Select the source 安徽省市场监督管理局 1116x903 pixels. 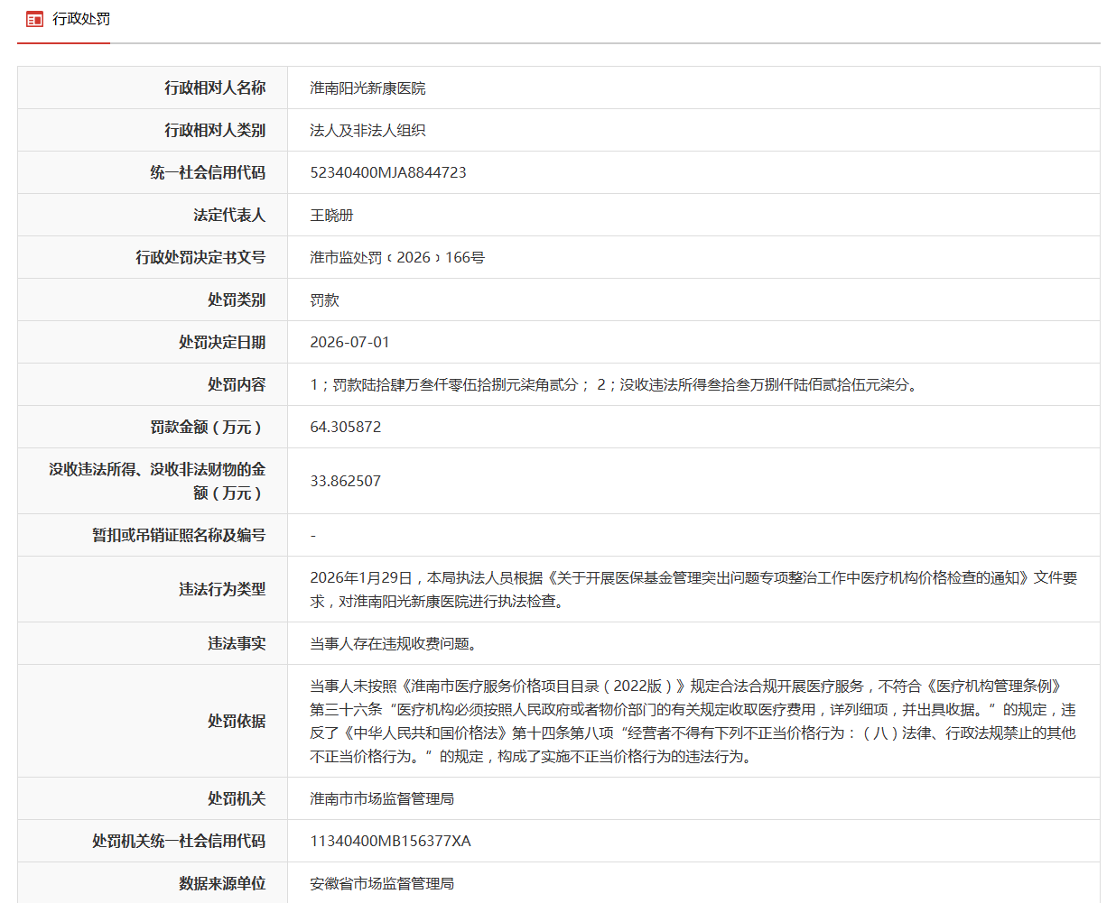pyautogui.click(x=382, y=883)
